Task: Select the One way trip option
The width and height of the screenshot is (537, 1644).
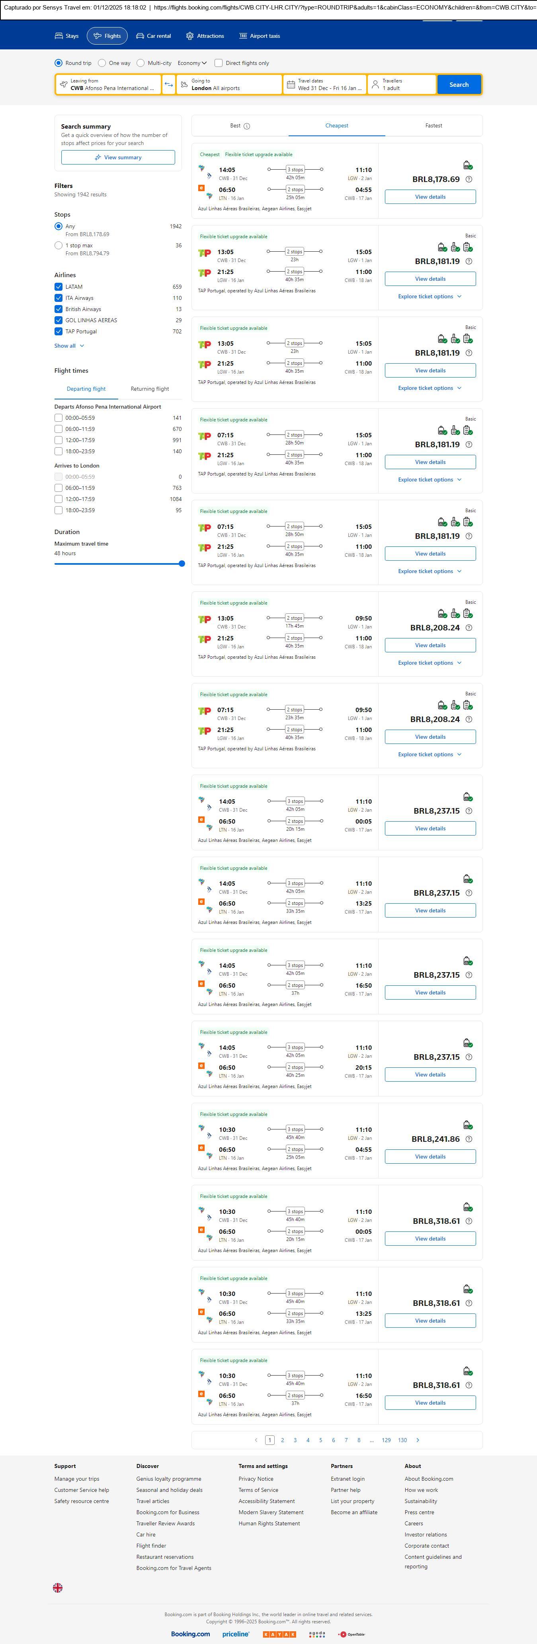Action: coord(102,63)
